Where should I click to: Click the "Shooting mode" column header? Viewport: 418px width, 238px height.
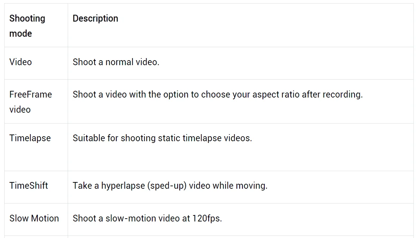[27, 26]
